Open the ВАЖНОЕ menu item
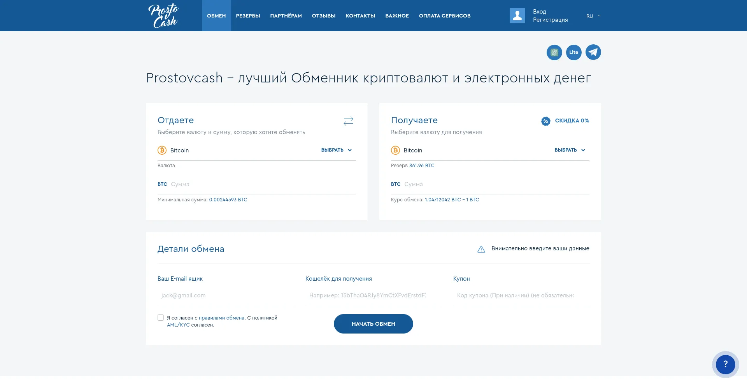 point(397,16)
